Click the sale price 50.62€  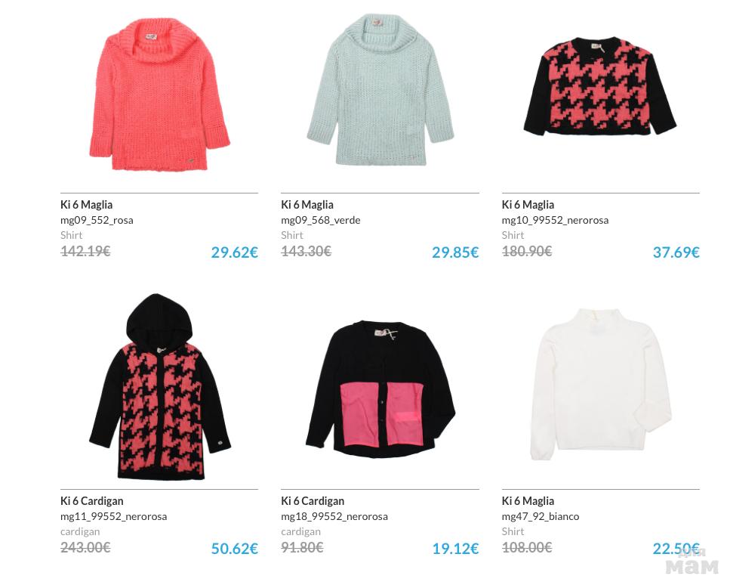(x=234, y=549)
